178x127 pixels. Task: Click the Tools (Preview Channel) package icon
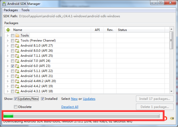tap(17, 40)
